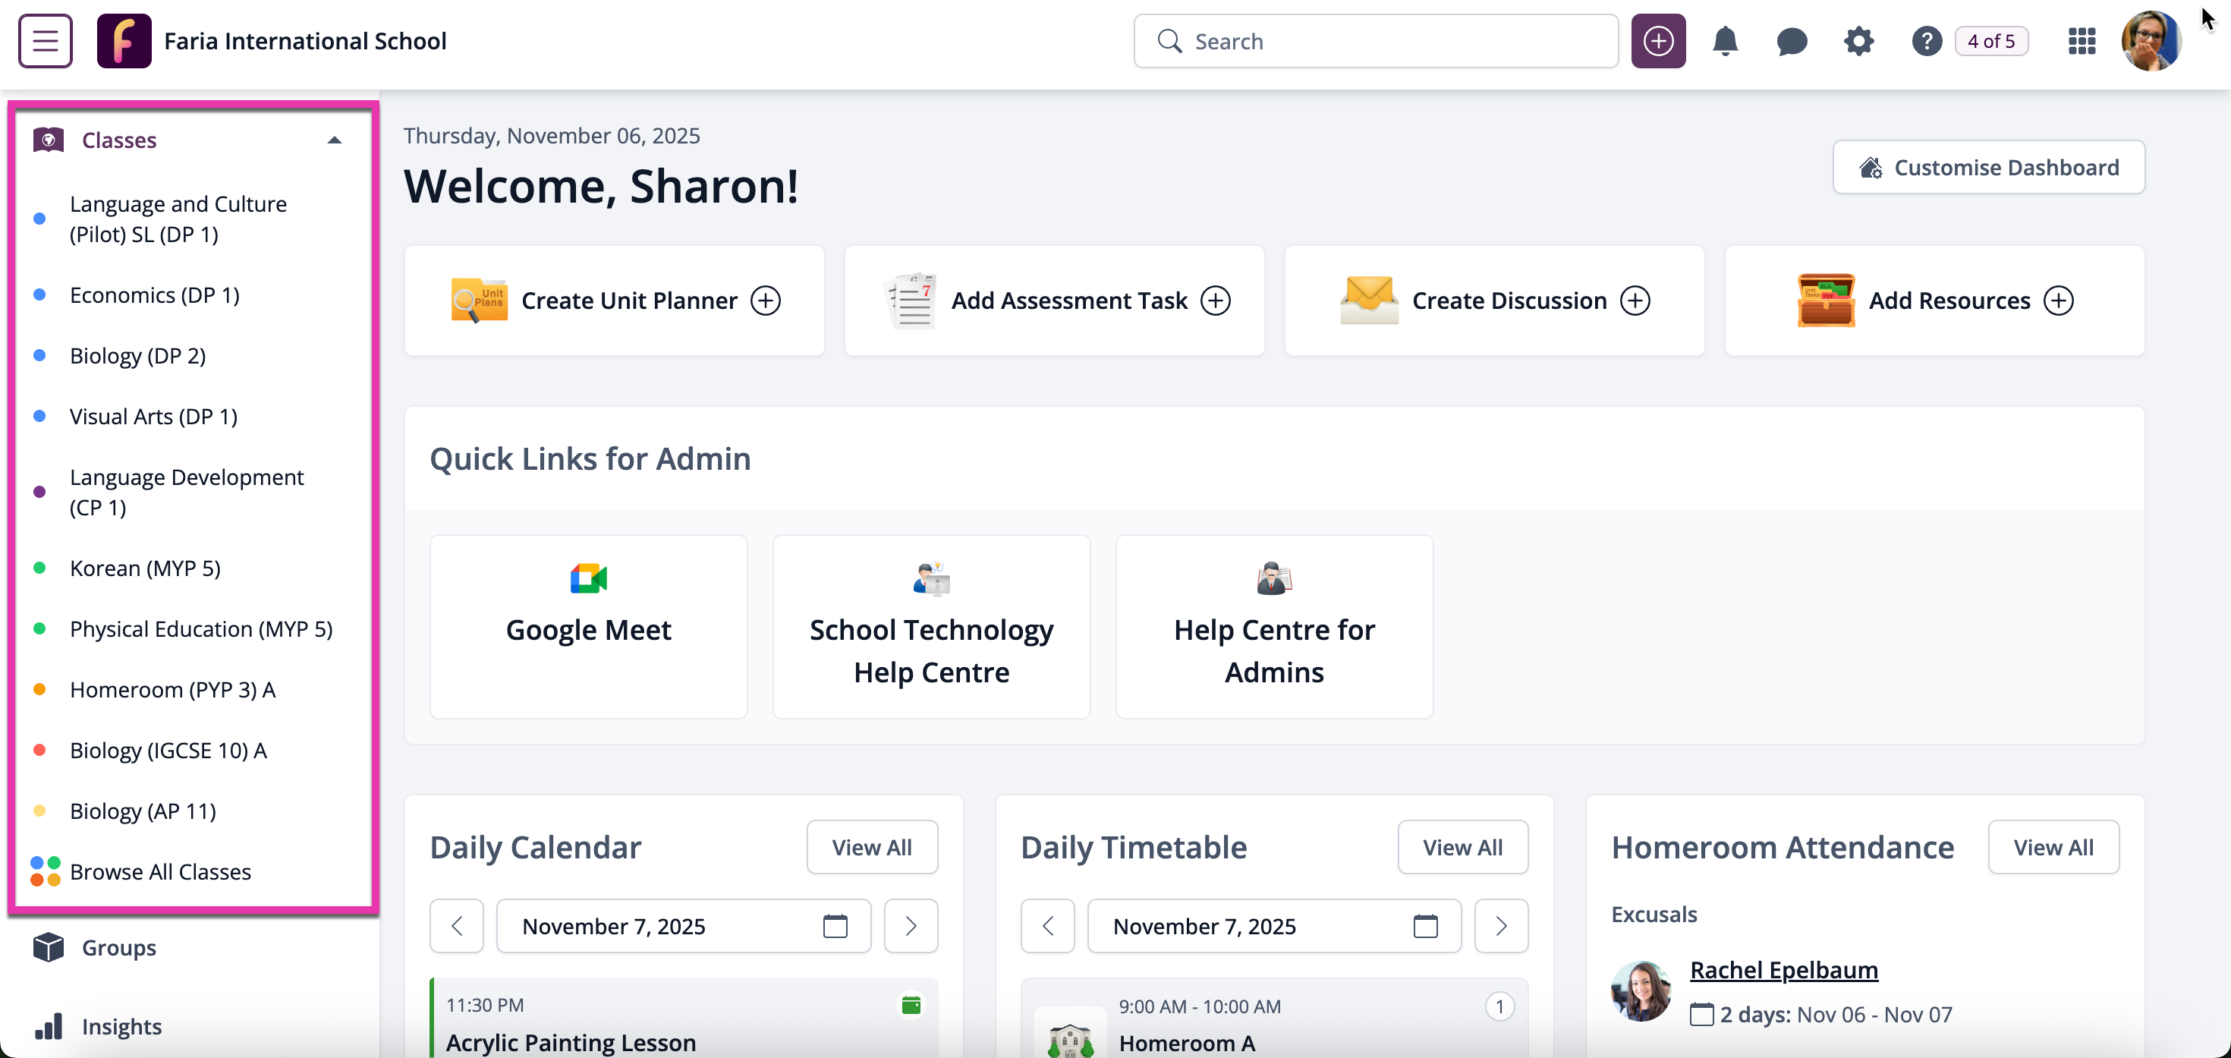Open the help question mark
The image size is (2231, 1058).
[1926, 41]
